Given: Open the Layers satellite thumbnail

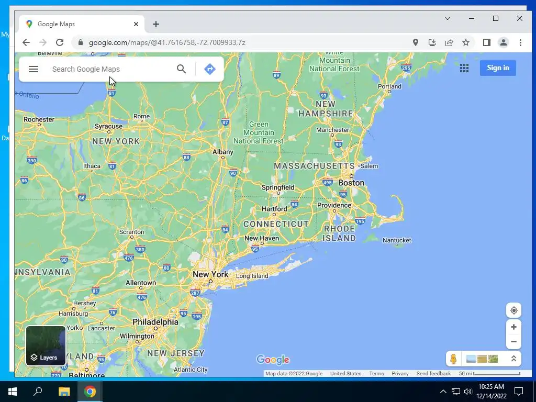Looking at the screenshot, I should pyautogui.click(x=46, y=345).
